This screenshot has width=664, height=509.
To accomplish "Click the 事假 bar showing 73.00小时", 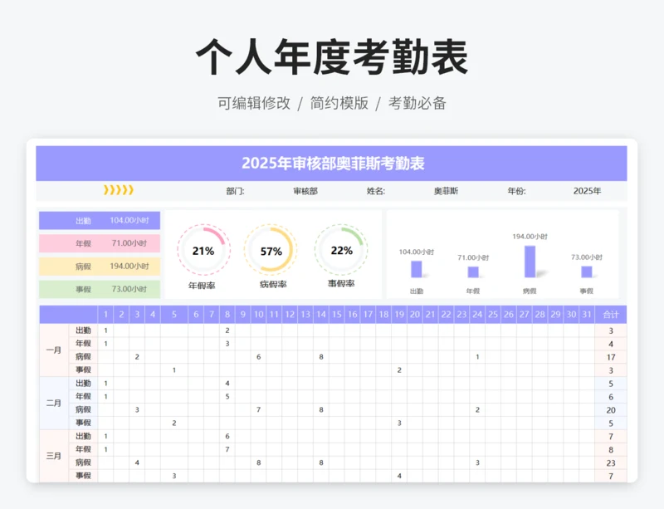I will [587, 271].
